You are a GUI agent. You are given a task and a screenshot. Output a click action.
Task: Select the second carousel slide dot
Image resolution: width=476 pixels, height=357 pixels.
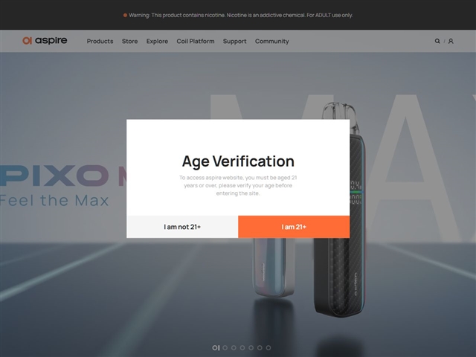[x=225, y=348]
